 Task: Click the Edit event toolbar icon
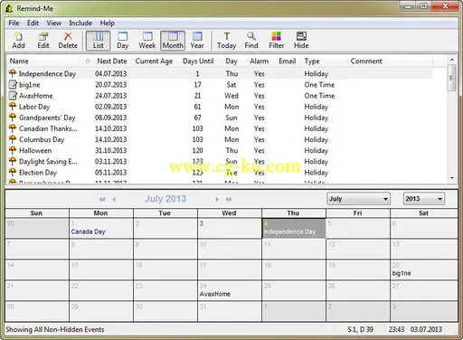pos(43,41)
